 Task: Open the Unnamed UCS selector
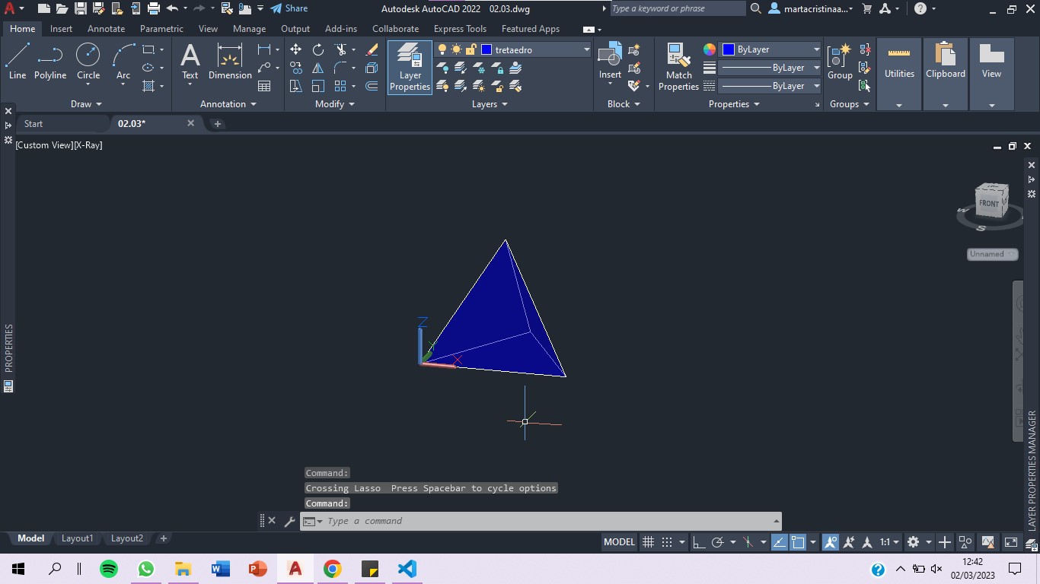point(993,254)
